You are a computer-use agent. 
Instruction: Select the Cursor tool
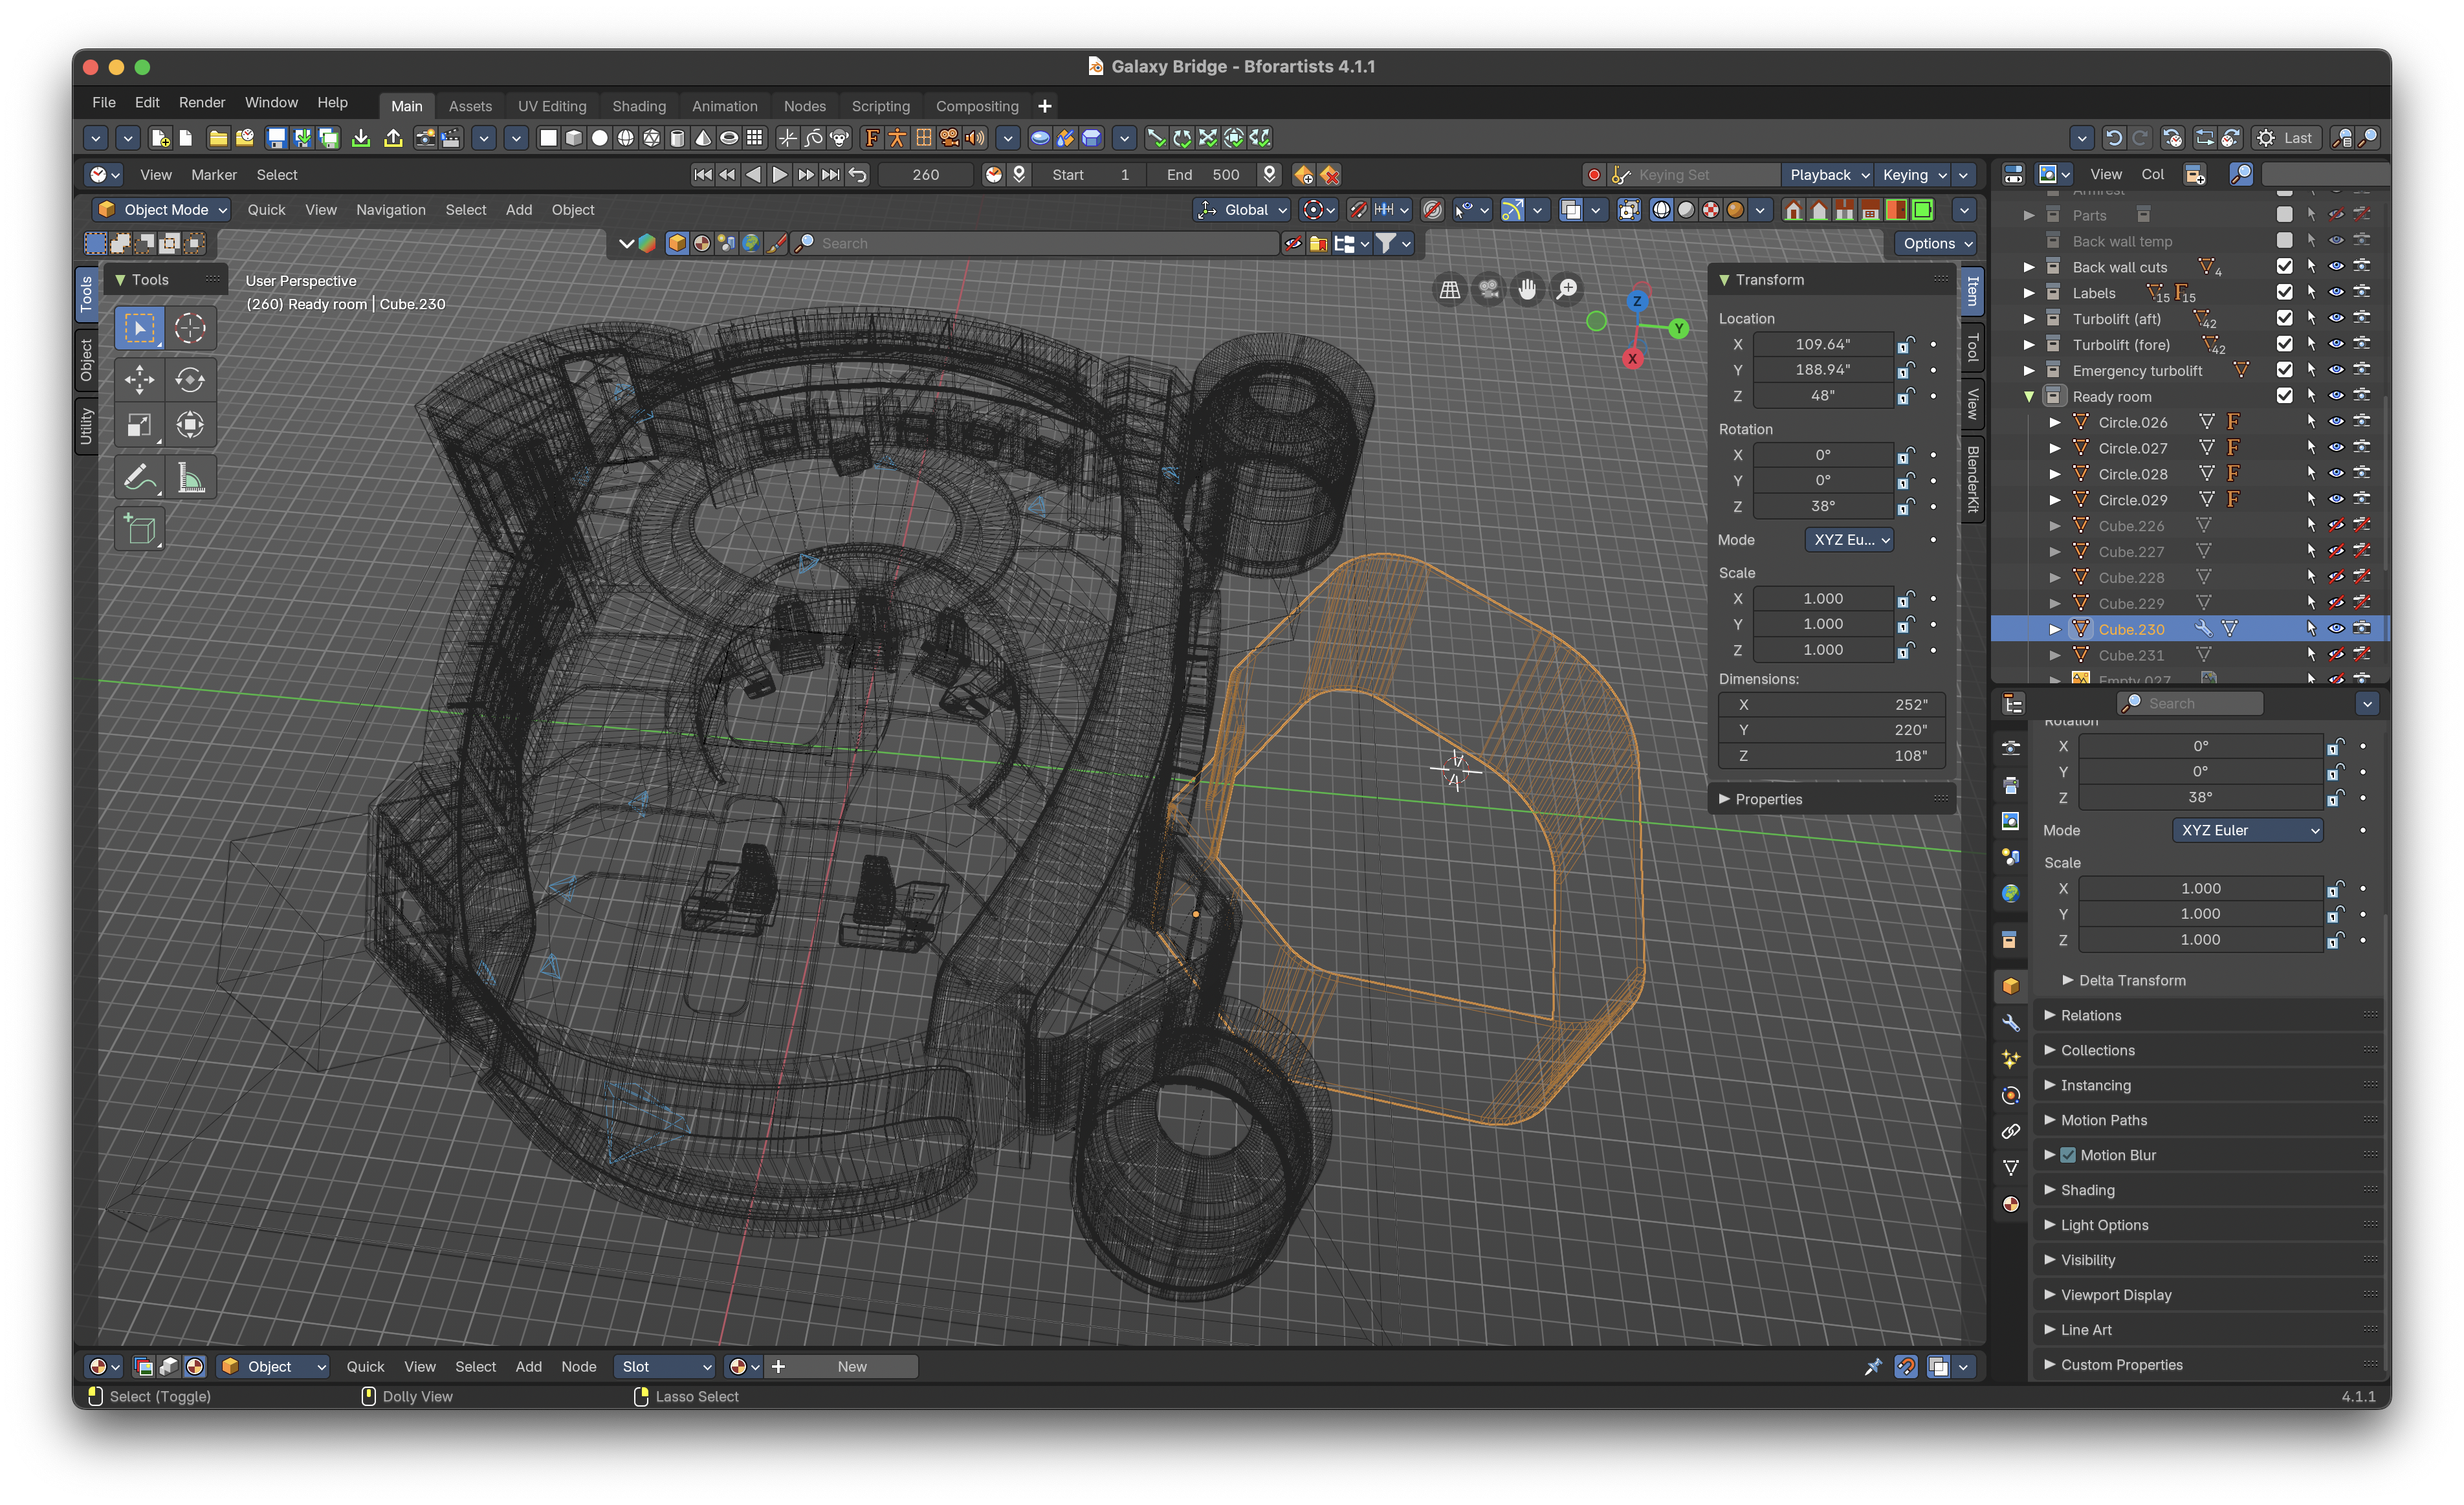190,328
